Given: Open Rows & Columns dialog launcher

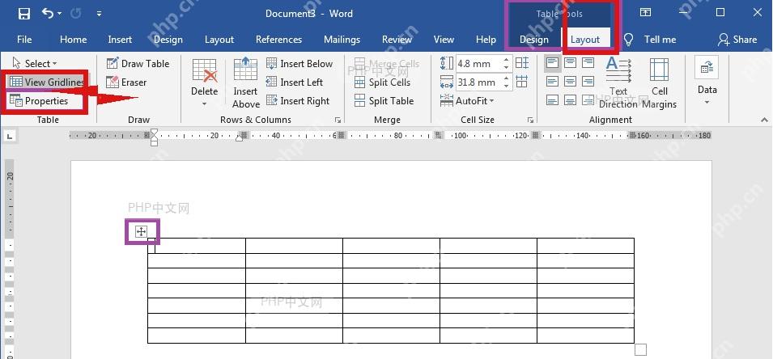Looking at the screenshot, I should (x=338, y=120).
